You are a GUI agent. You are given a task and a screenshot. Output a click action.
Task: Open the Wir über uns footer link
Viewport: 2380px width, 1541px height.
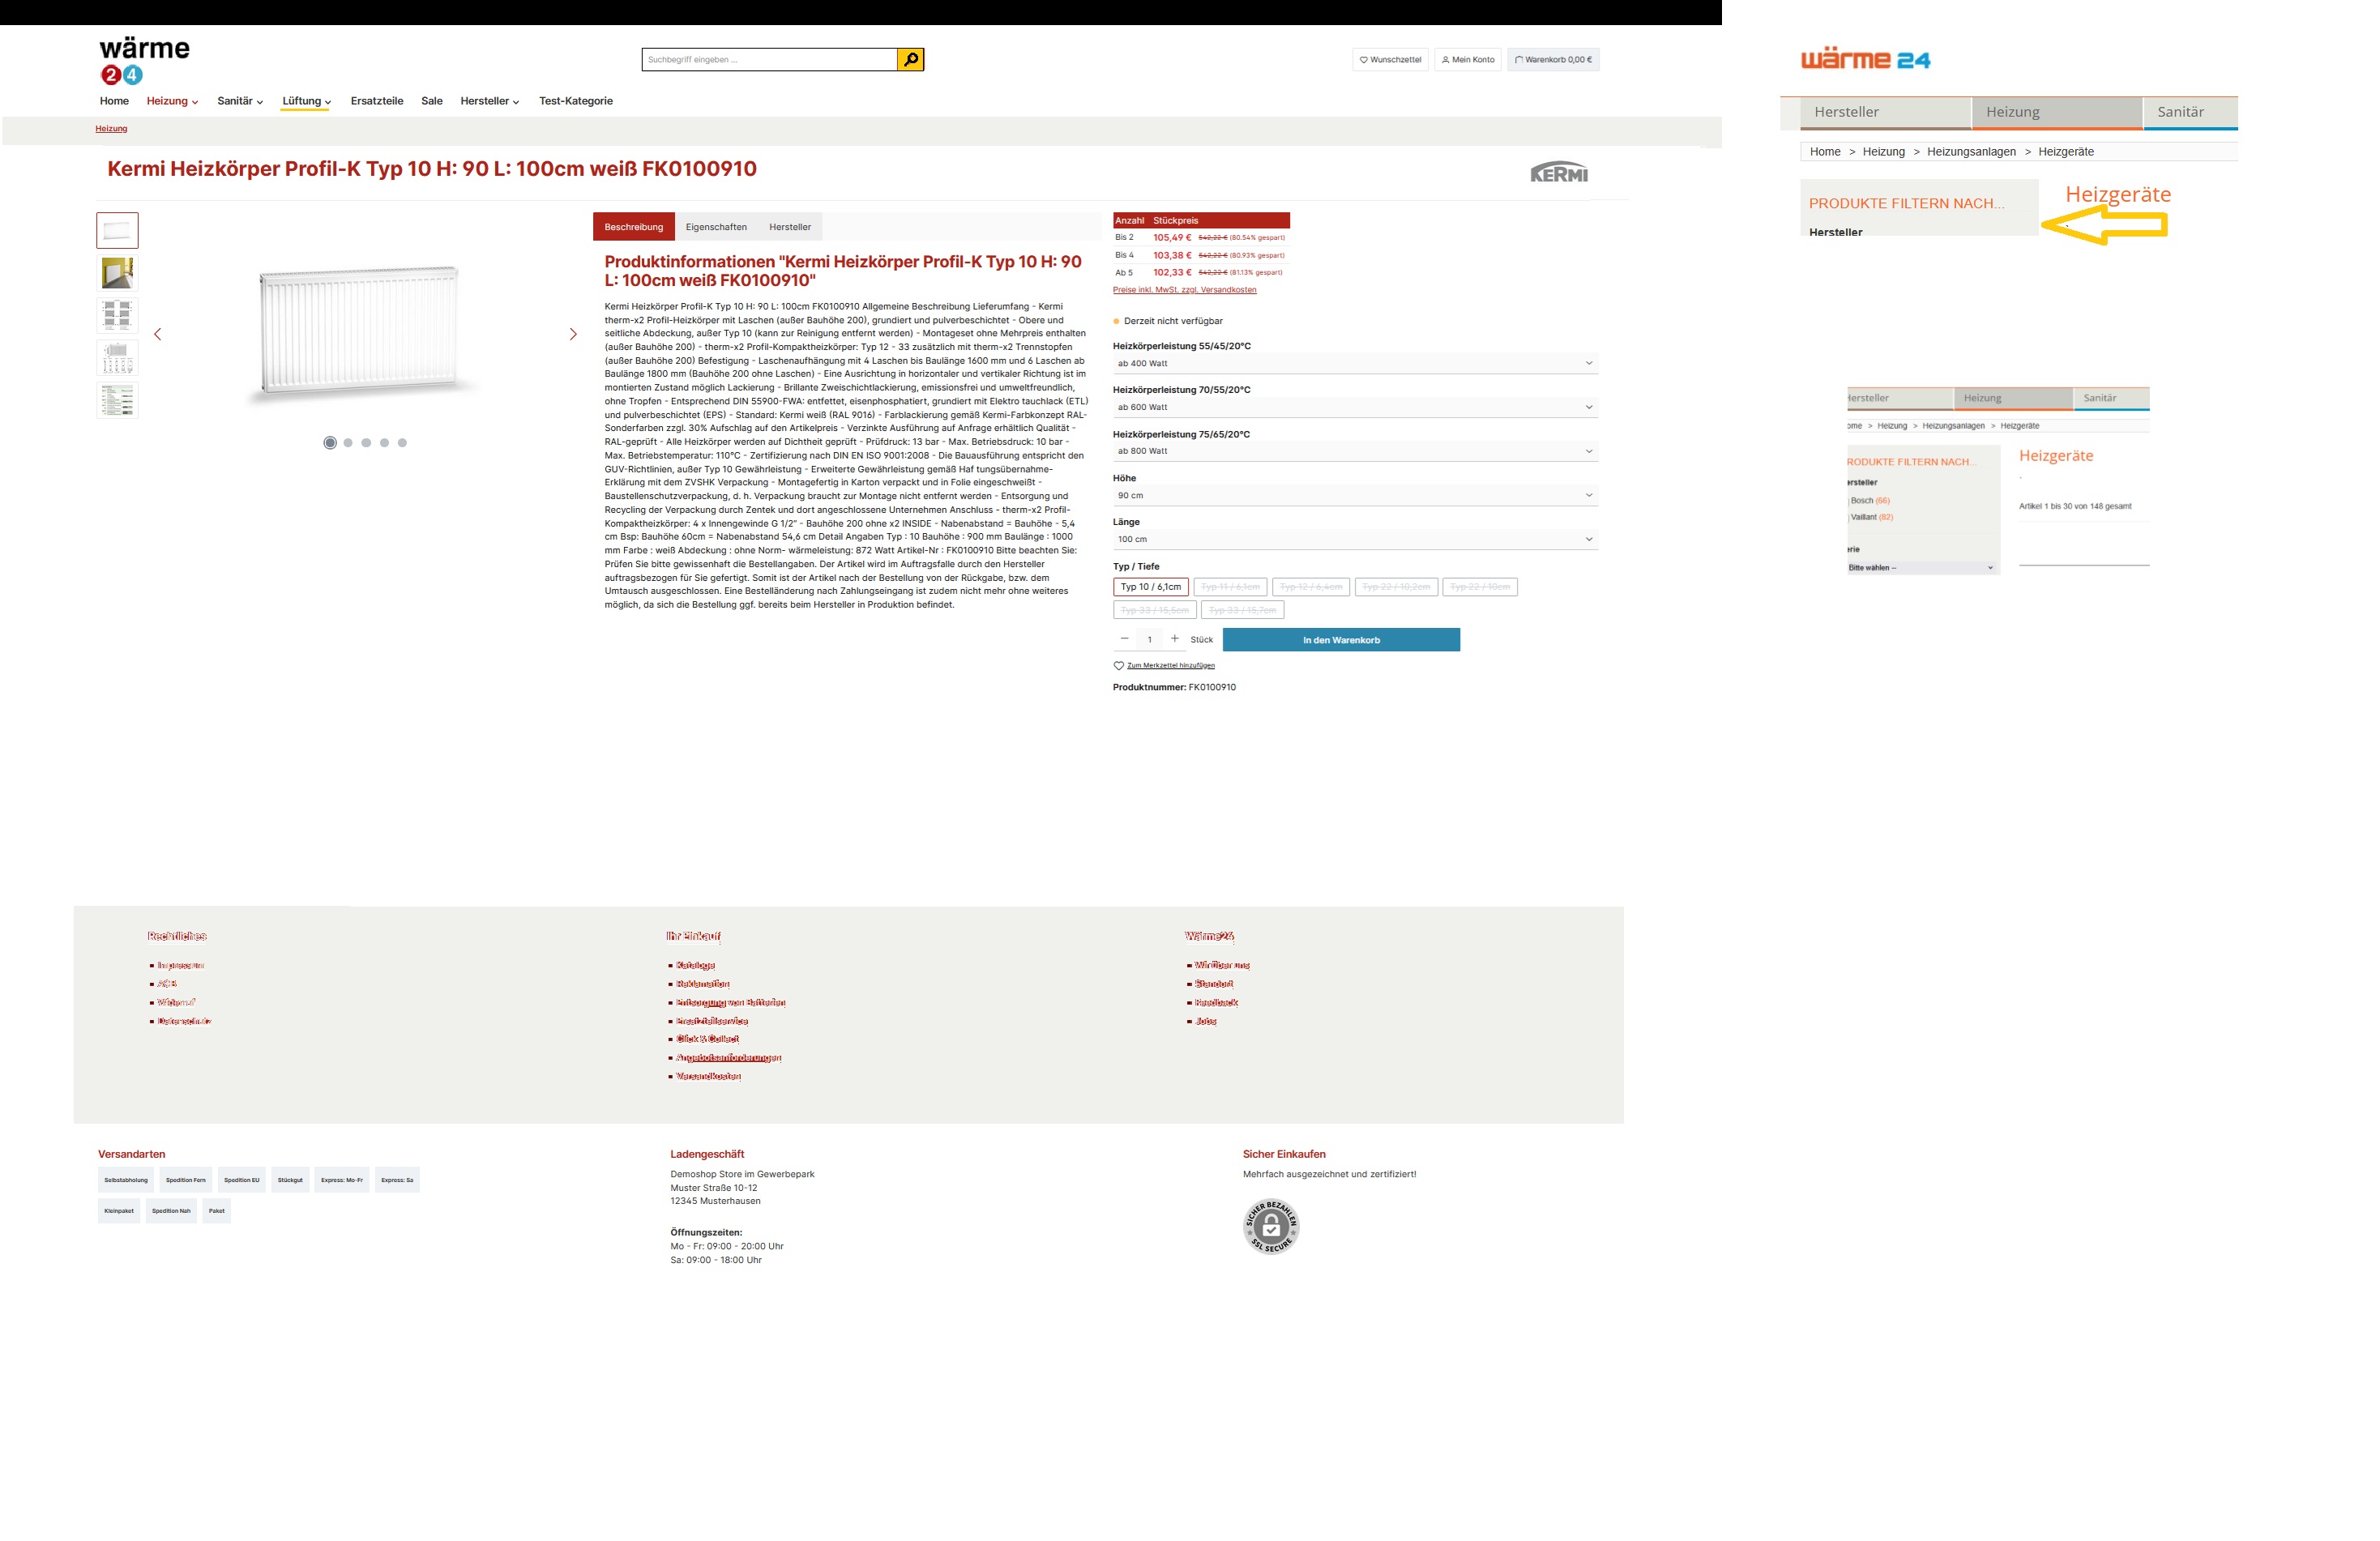pyautogui.click(x=1222, y=966)
